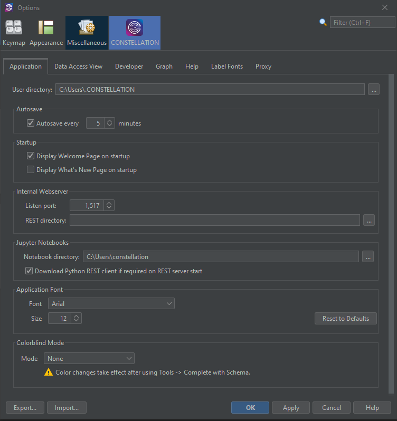397x421 pixels.
Task: Click the Internal Webserver section label
Action: (42, 191)
